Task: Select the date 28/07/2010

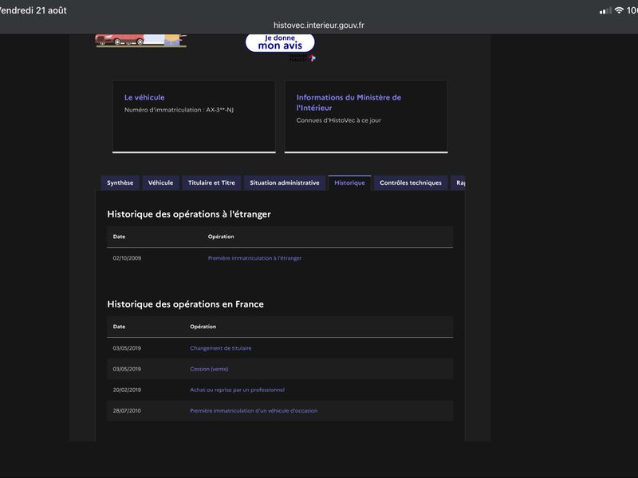Action: click(x=127, y=411)
